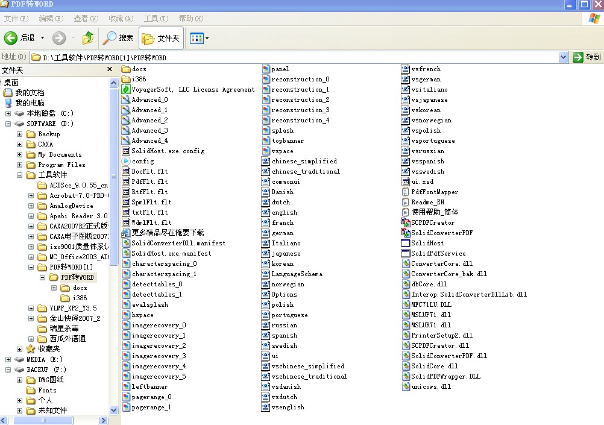Viewport: 604px width, 425px height.
Task: Select the panel image file icon
Action: (x=266, y=69)
